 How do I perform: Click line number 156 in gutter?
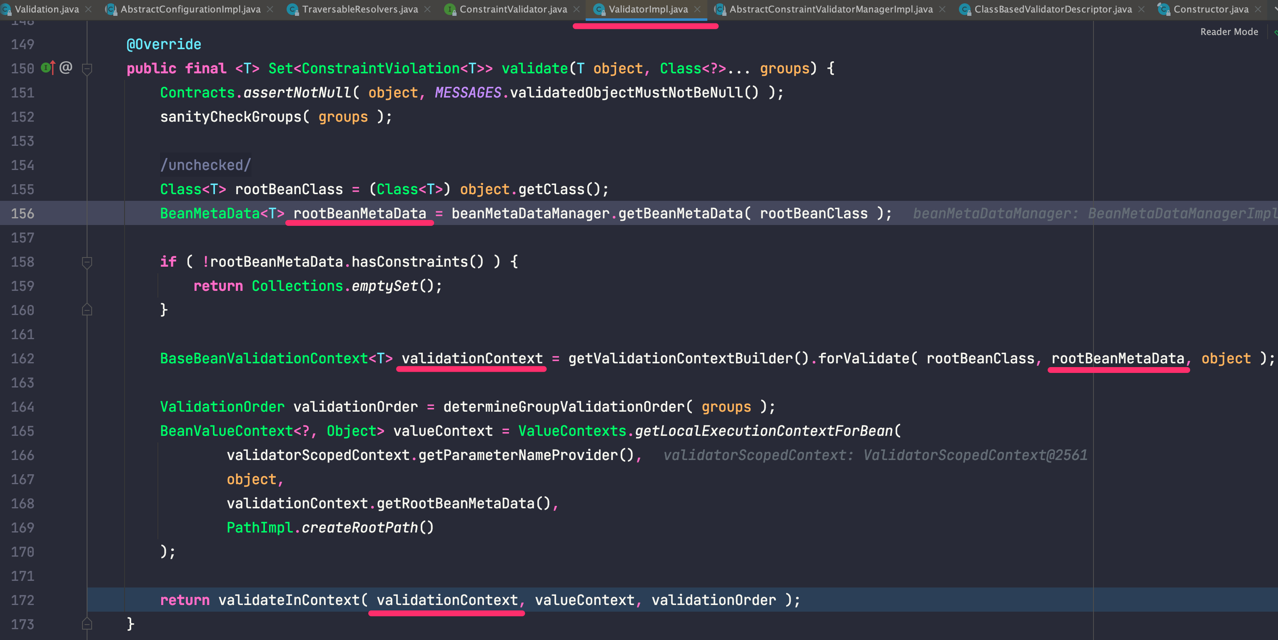tap(23, 213)
